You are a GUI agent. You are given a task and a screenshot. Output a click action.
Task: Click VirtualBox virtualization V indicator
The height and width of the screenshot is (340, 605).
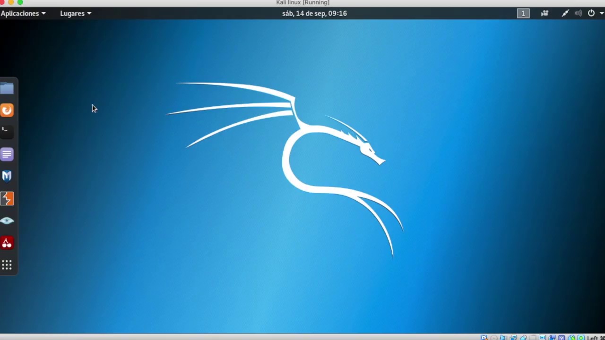[x=562, y=337]
